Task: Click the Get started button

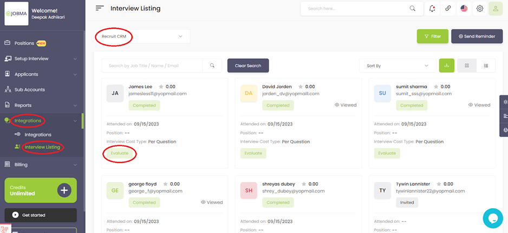Action: point(41,215)
